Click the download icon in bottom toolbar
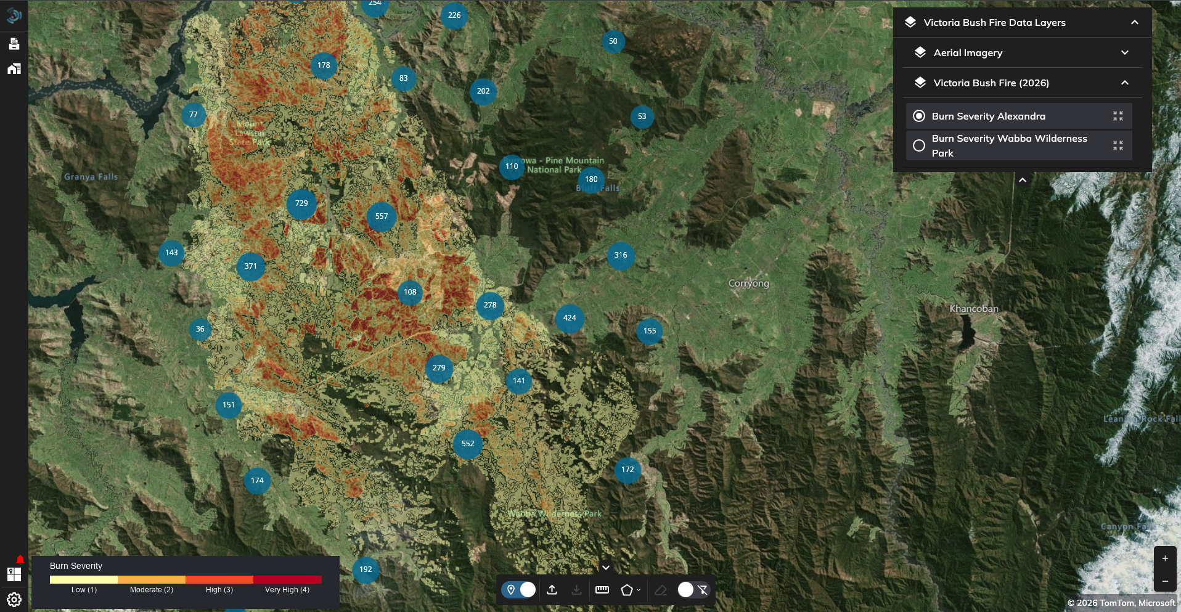This screenshot has height=612, width=1181. tap(576, 590)
